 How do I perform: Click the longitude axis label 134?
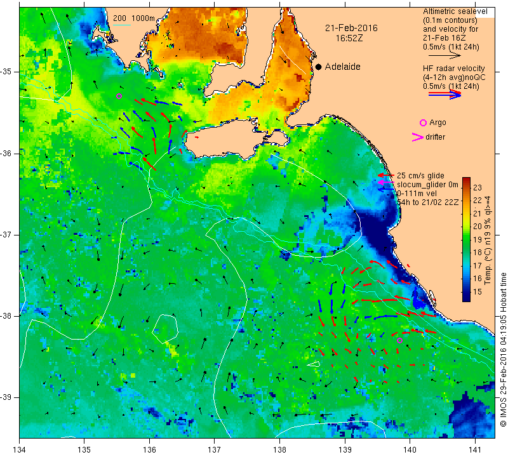20,450
